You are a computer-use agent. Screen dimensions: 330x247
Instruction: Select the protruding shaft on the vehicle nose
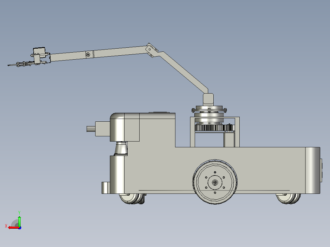tap(91, 129)
